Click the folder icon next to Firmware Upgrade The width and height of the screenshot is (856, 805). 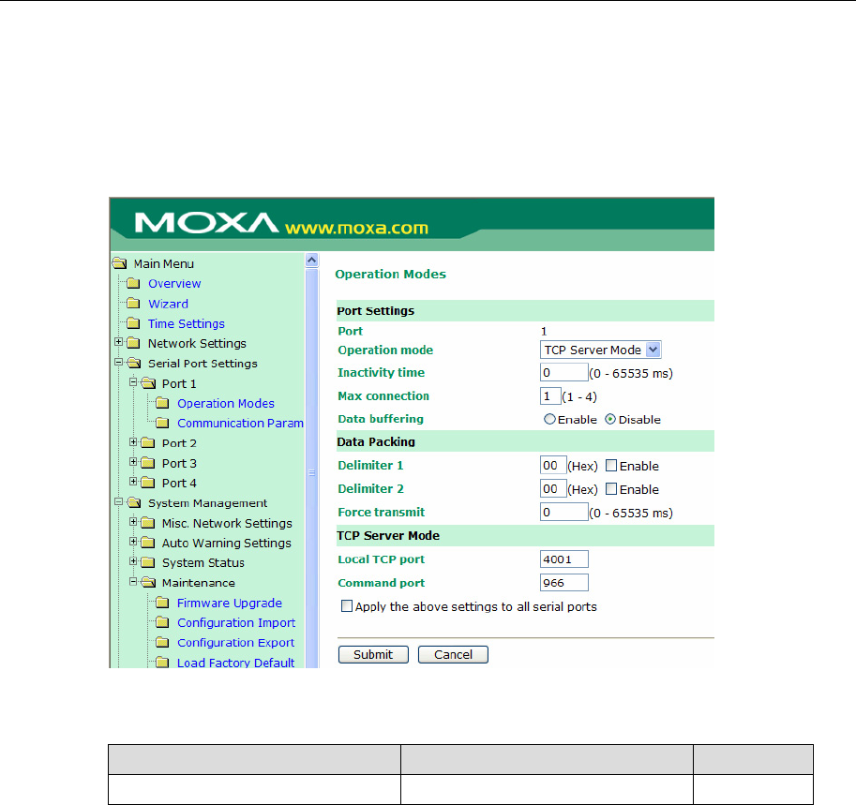click(x=162, y=604)
